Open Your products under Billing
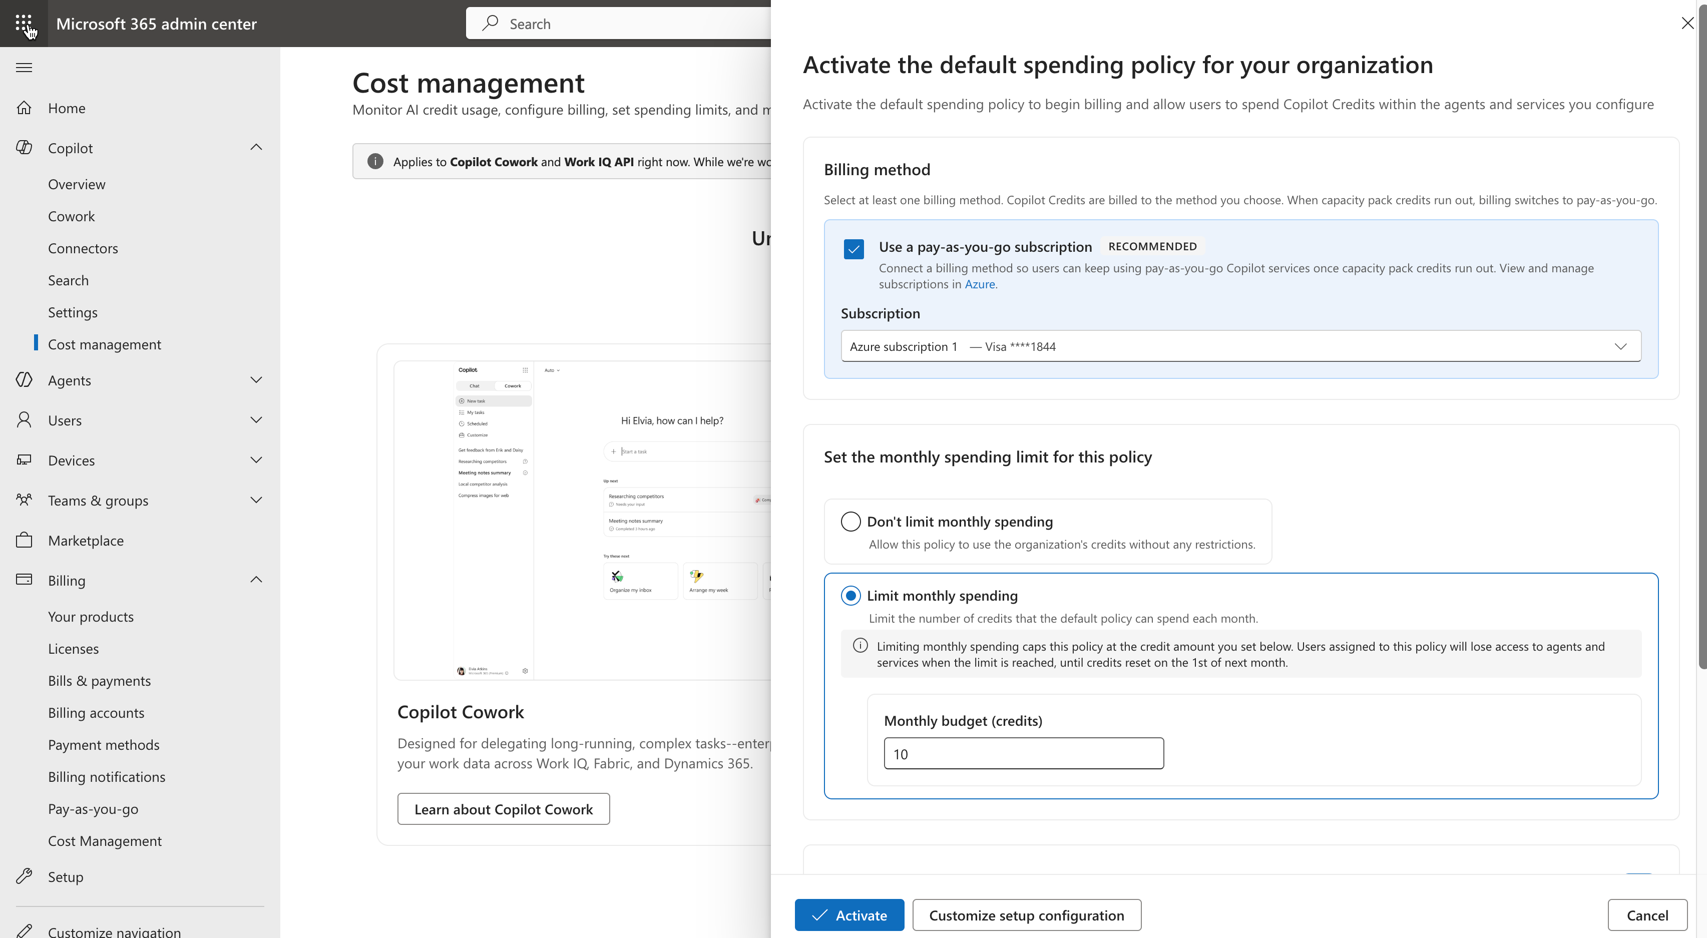This screenshot has width=1707, height=938. tap(91, 617)
